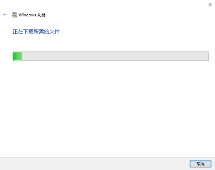Dismiss the download window using the X icon
Image resolution: width=215 pixels, height=170 pixels.
[210, 4]
